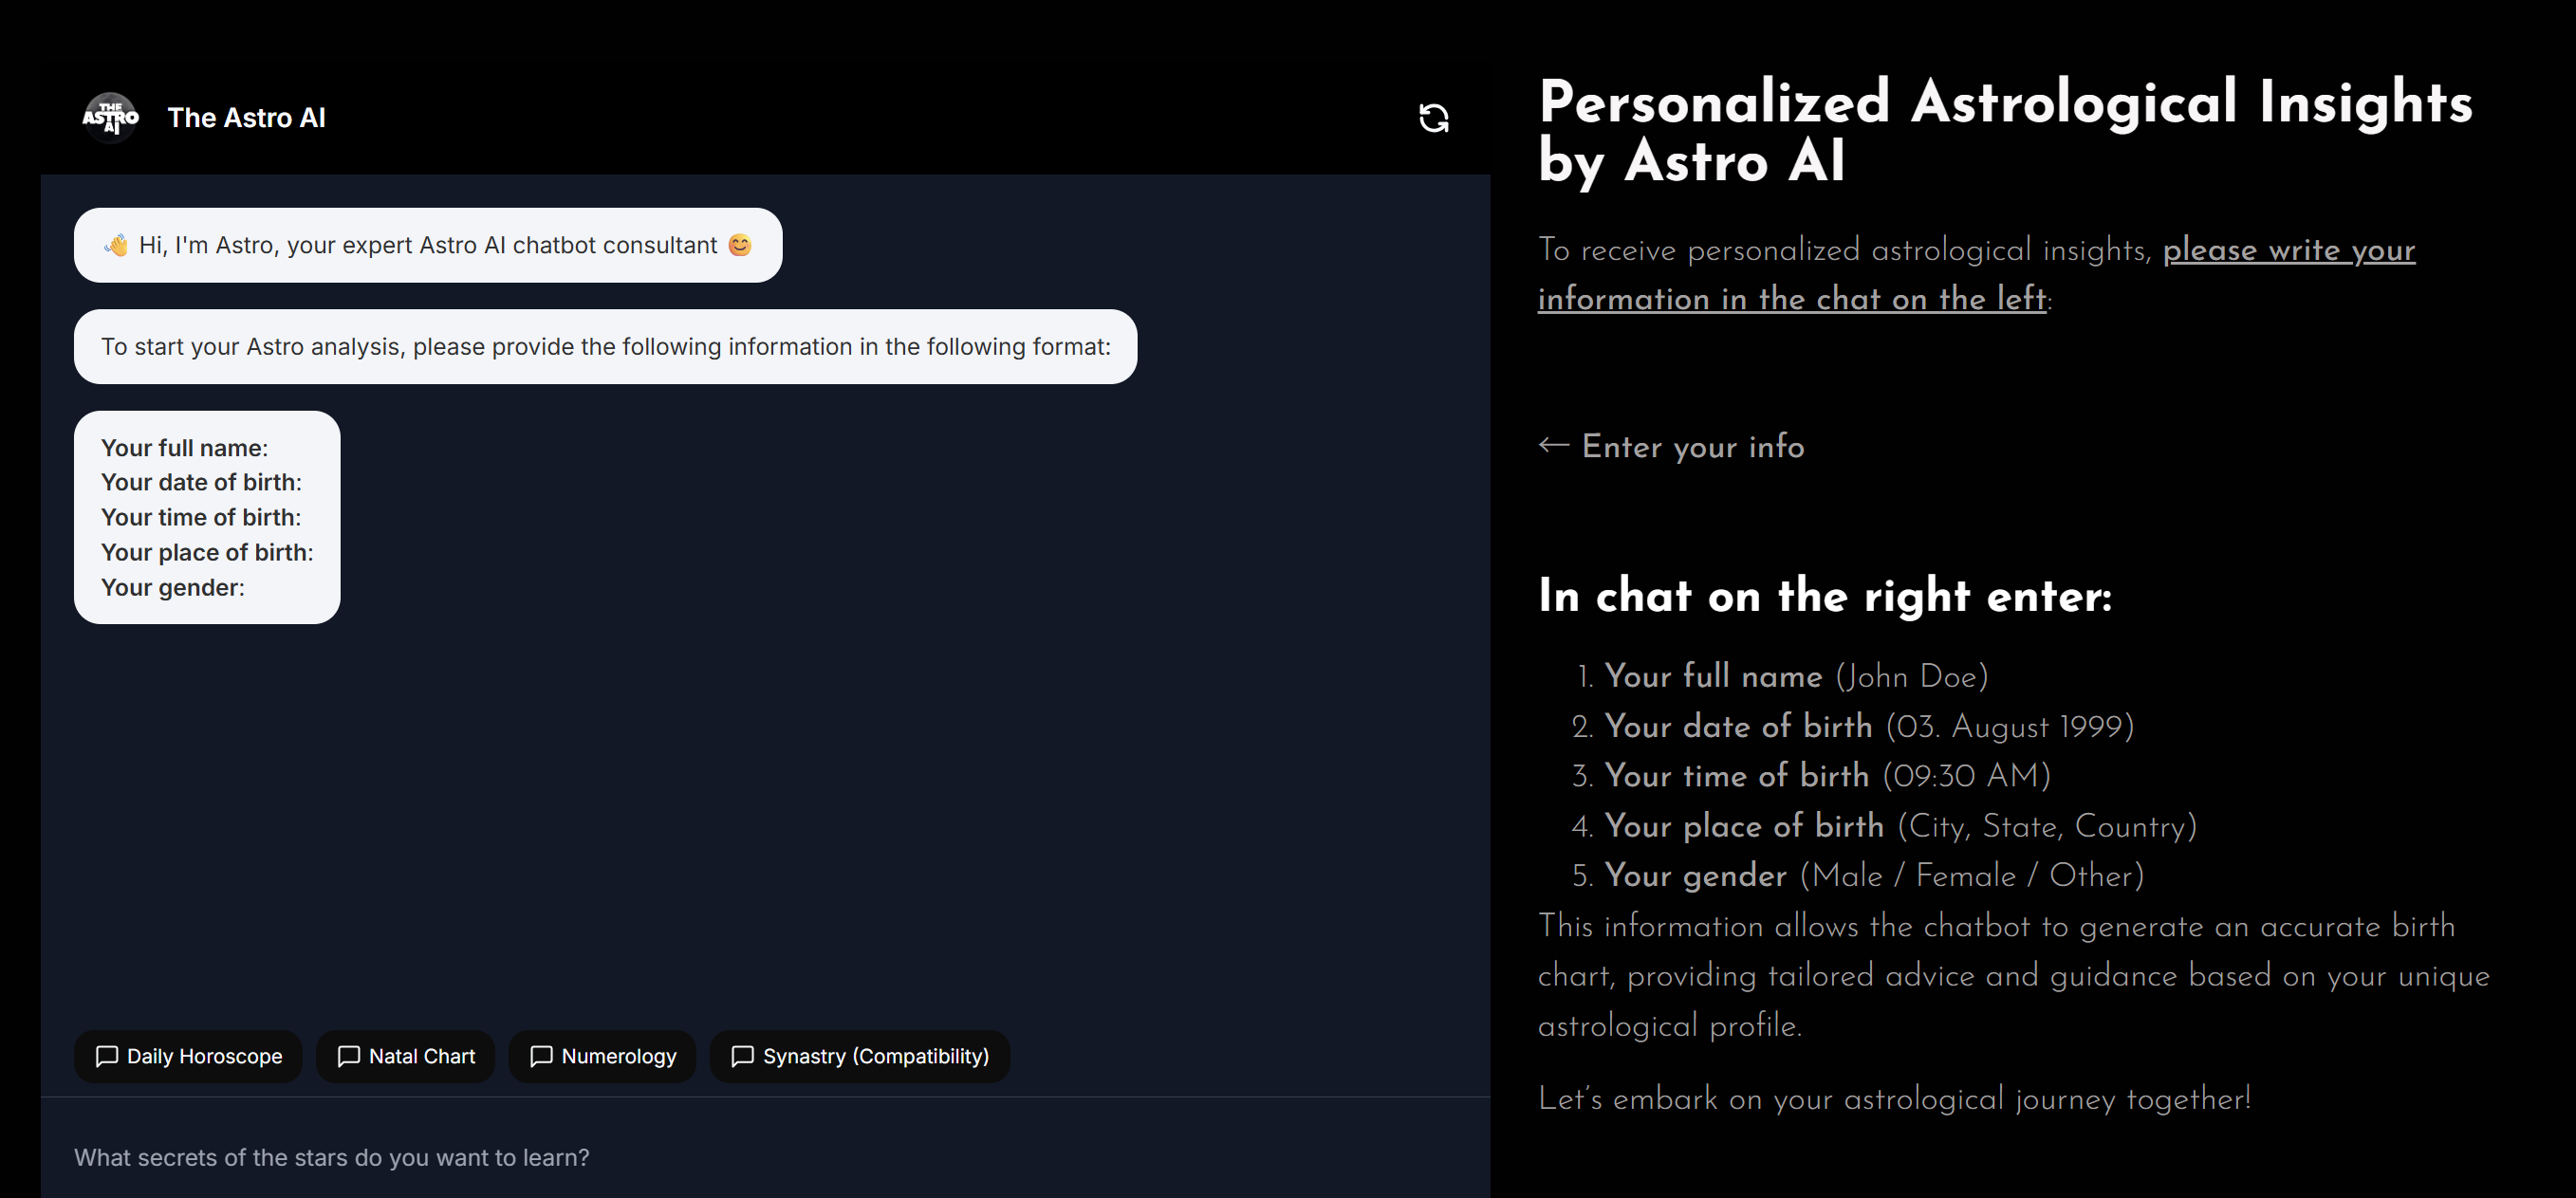Click the 'Enter your info' text
The height and width of the screenshot is (1198, 2576).
(x=1693, y=446)
